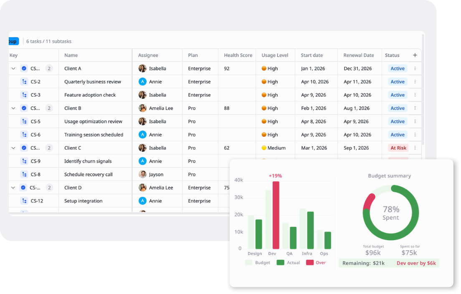
Task: Click the subtask count badge for Client D
Action: coord(49,187)
